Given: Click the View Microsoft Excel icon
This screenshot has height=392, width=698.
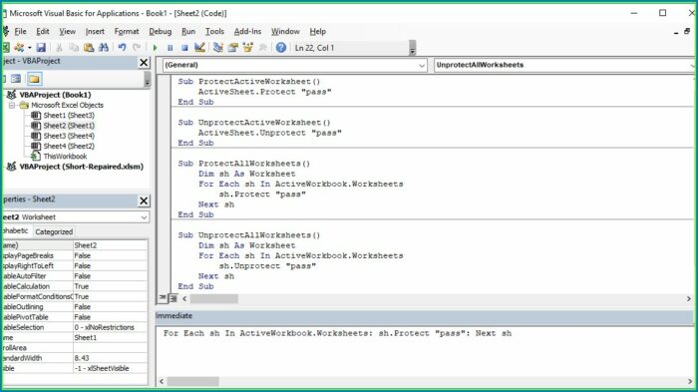Looking at the screenshot, I should click(5, 47).
